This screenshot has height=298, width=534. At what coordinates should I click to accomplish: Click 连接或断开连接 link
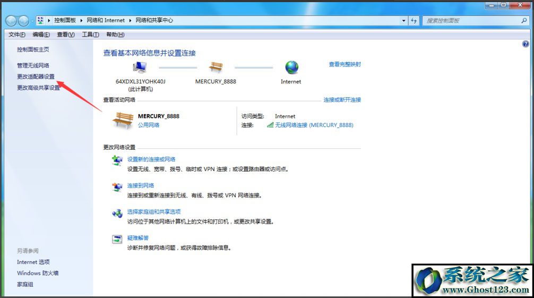coord(342,99)
